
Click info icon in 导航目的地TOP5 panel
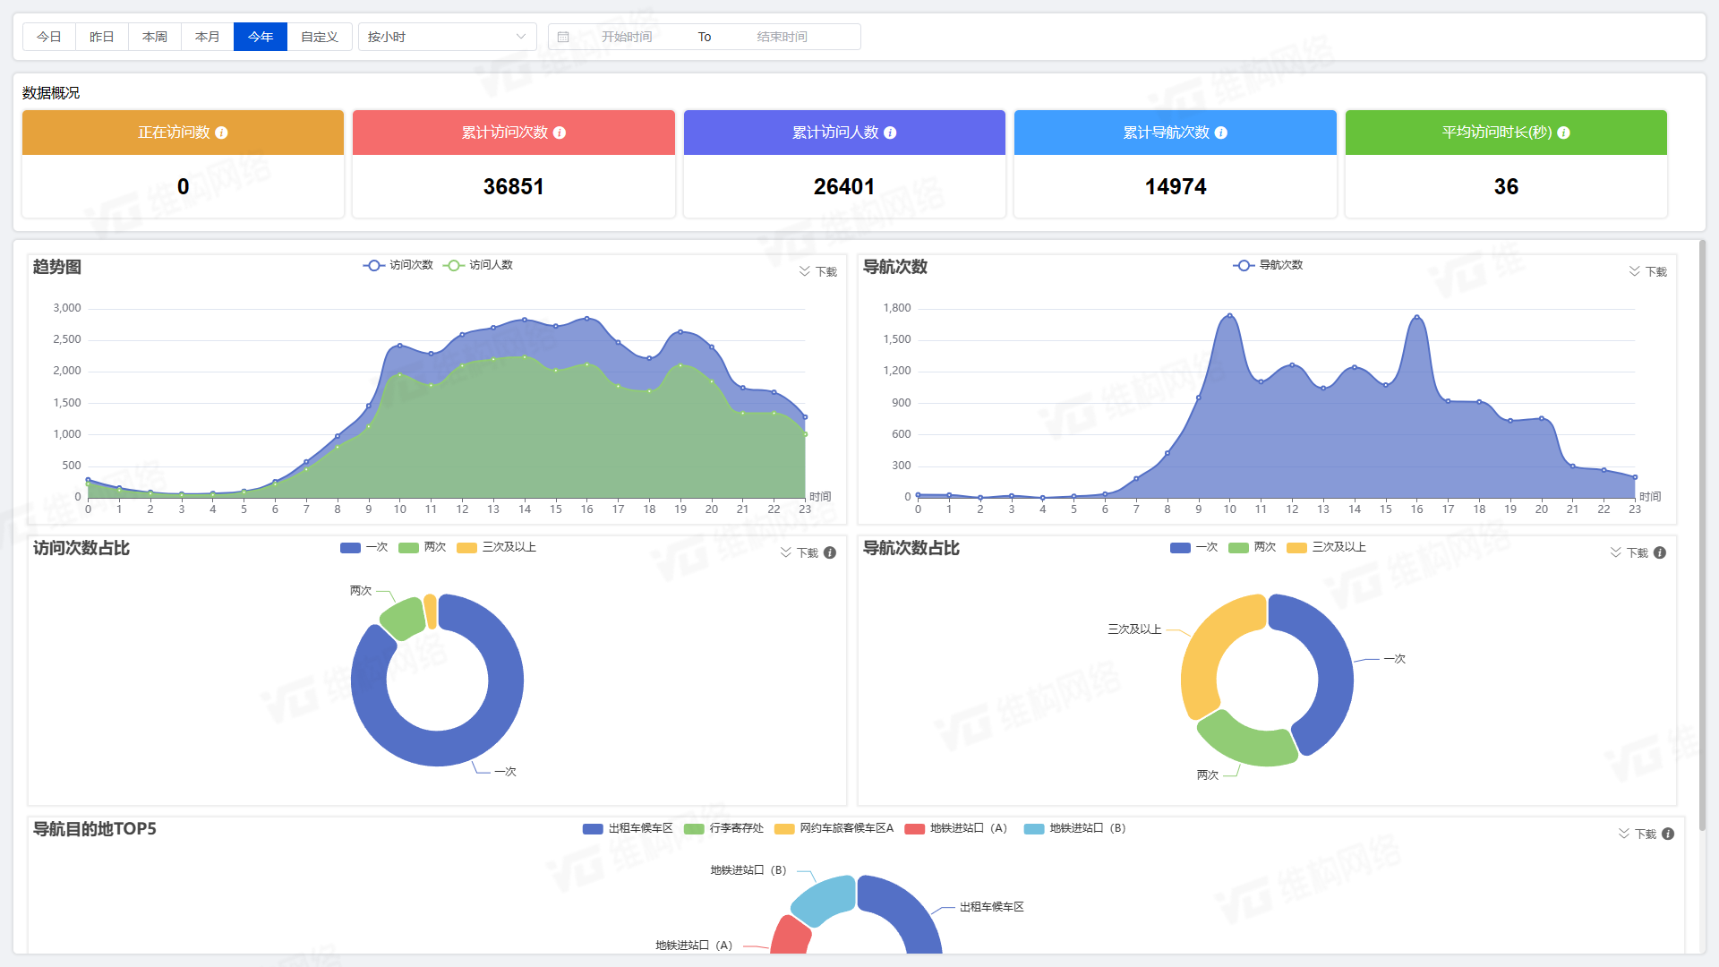(1668, 834)
